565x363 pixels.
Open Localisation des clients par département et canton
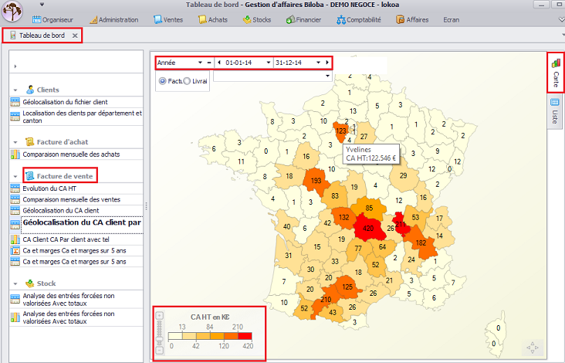coord(82,117)
